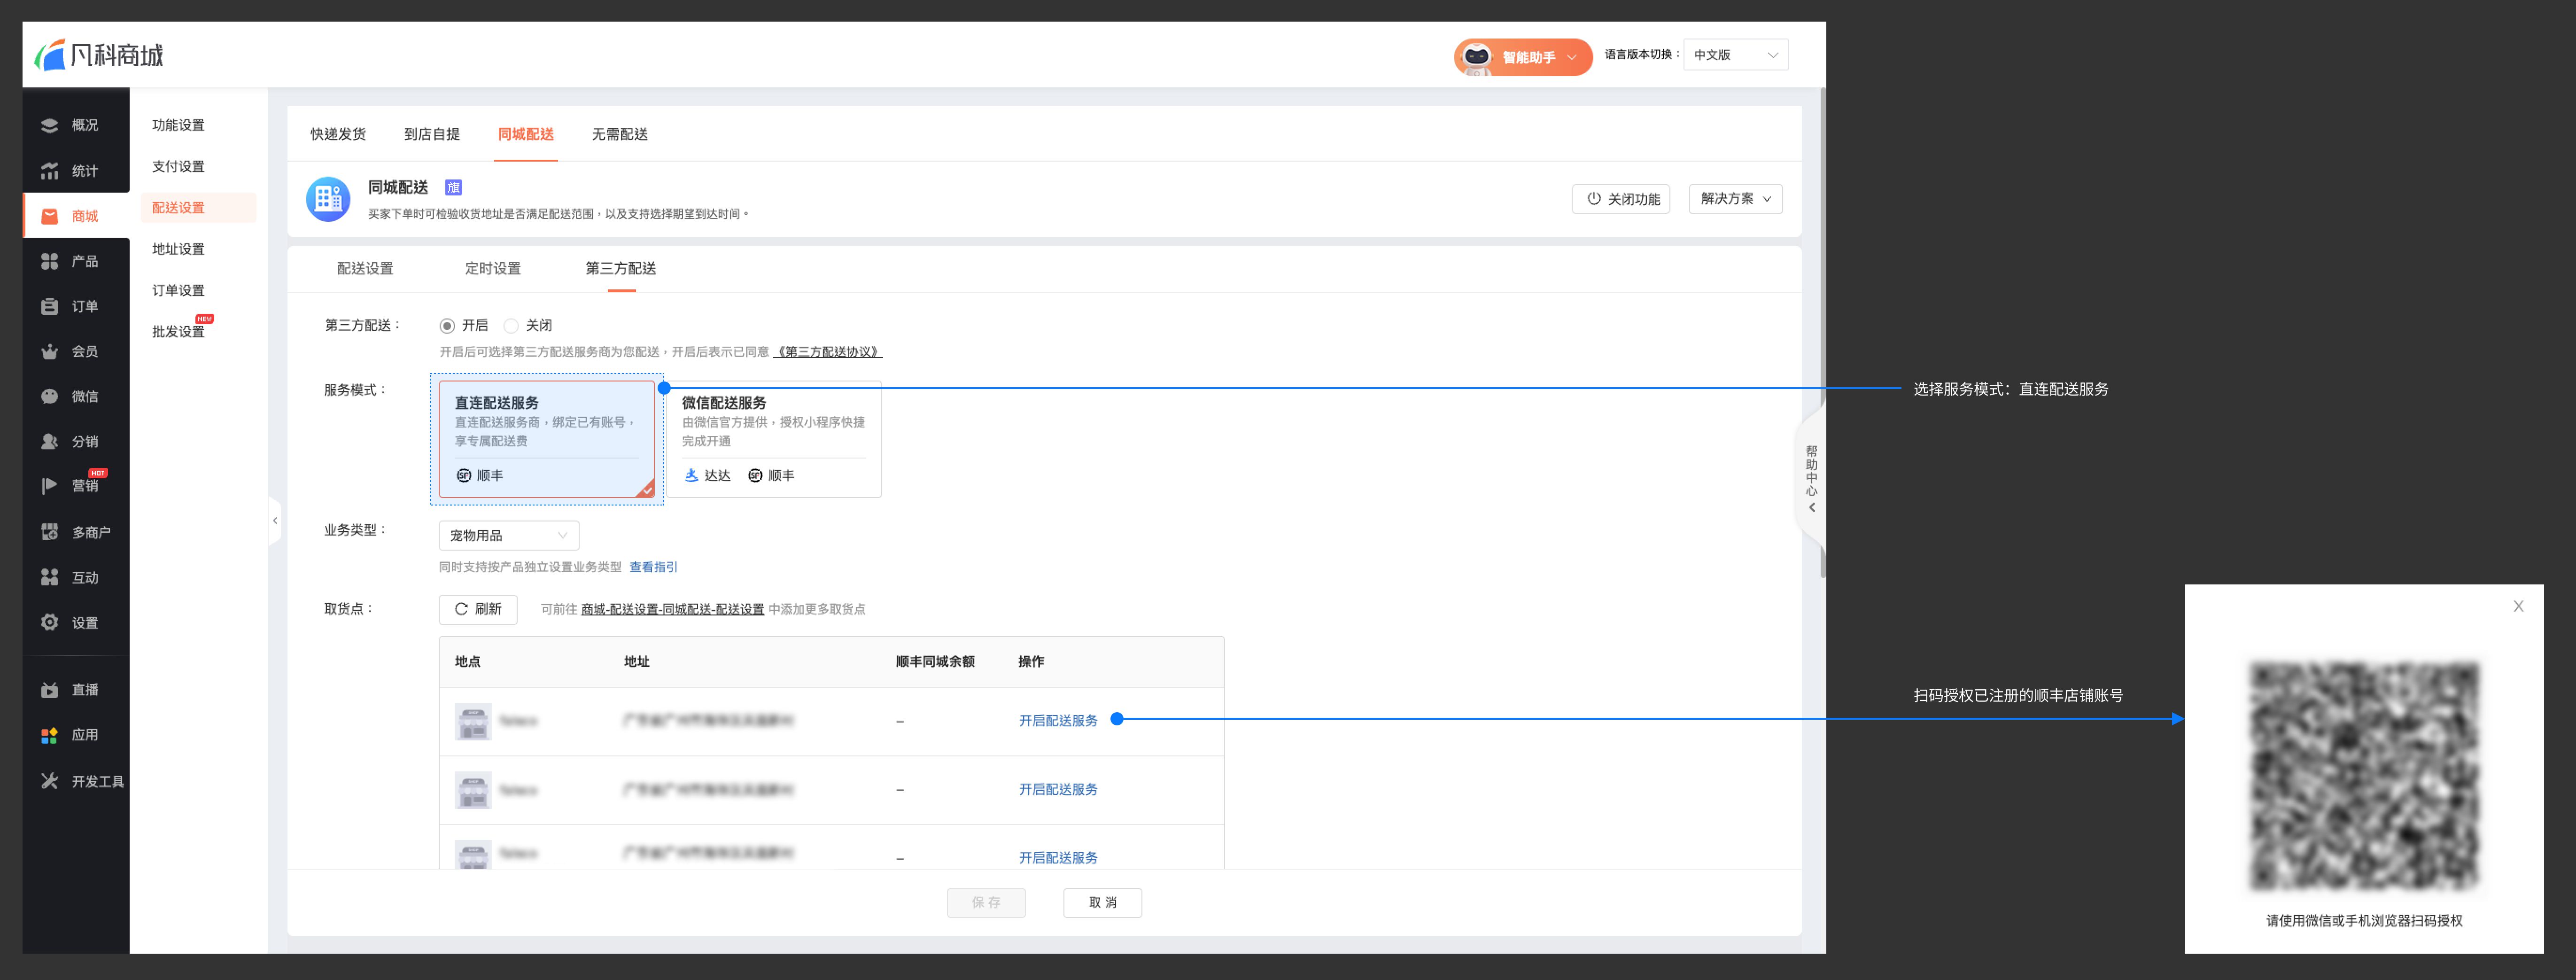
Task: Open the 统计 statistics sidebar icon
Action: [49, 171]
